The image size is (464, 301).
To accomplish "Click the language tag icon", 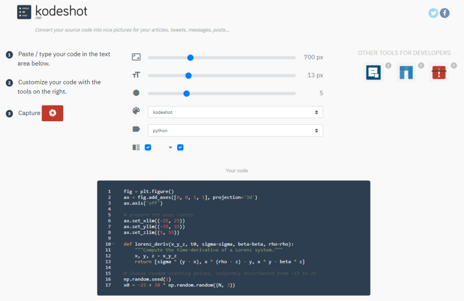I will pos(136,129).
